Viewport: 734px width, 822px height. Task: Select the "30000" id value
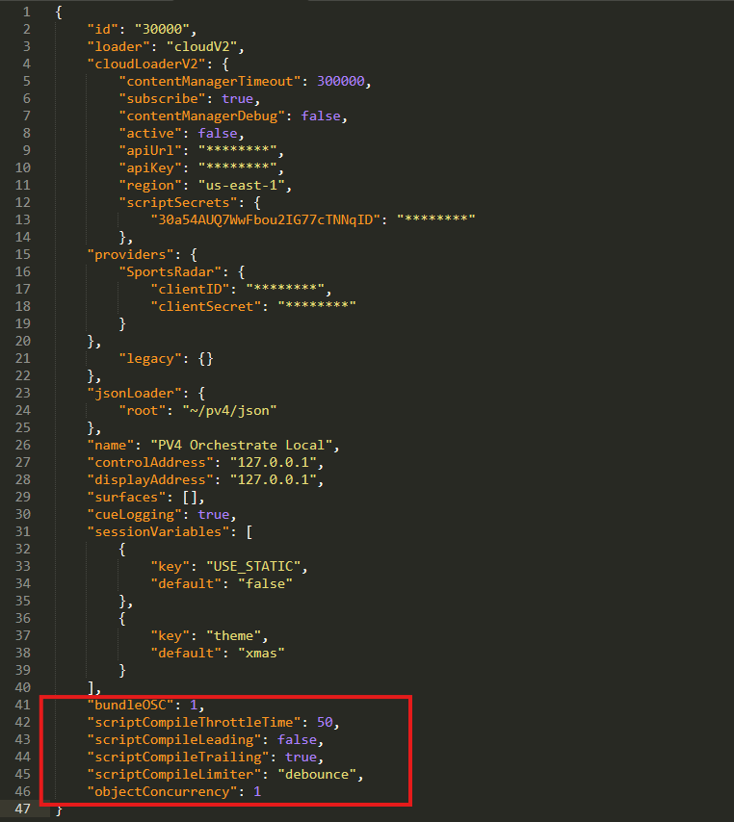162,29
